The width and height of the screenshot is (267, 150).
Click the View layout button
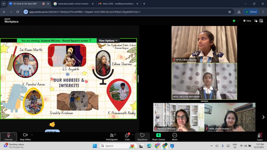247,21
